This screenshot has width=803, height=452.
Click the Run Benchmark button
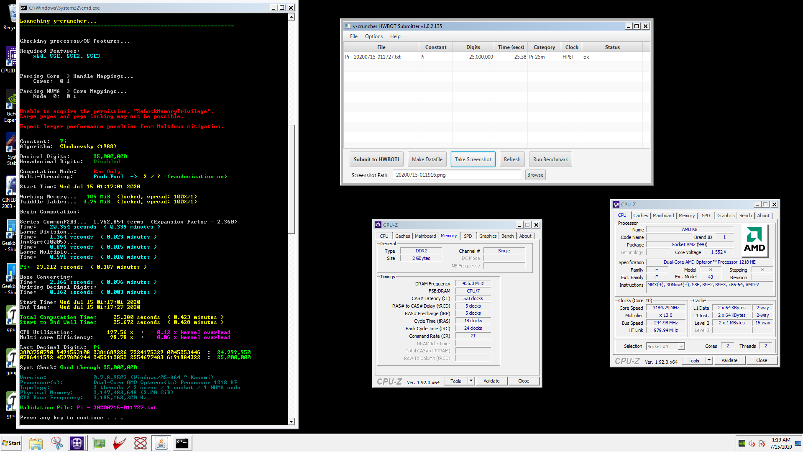550,159
